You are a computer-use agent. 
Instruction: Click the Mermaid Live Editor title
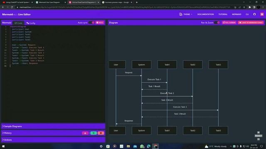(x=17, y=14)
